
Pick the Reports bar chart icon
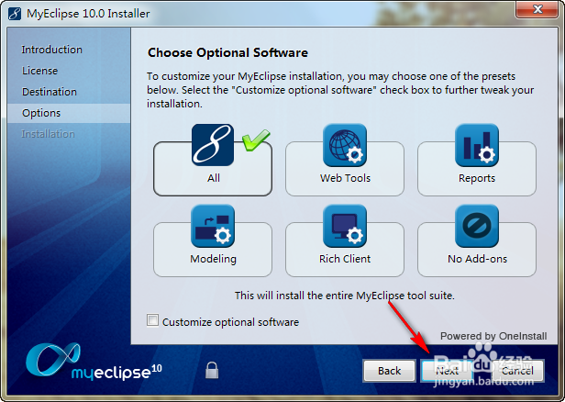[477, 145]
